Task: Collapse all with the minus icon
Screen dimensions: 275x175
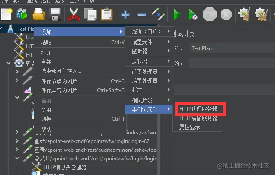Action: coord(142,15)
